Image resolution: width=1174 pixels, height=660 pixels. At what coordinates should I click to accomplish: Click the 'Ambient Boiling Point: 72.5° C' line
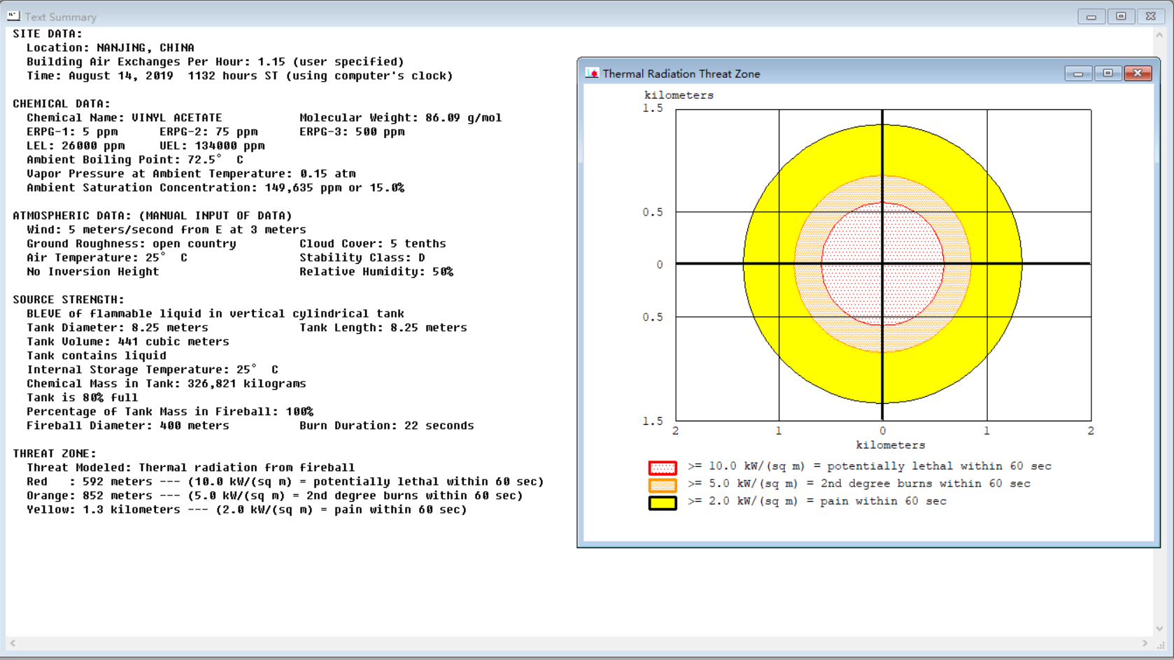click(x=135, y=160)
